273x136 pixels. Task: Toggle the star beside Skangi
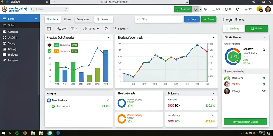coord(264,91)
